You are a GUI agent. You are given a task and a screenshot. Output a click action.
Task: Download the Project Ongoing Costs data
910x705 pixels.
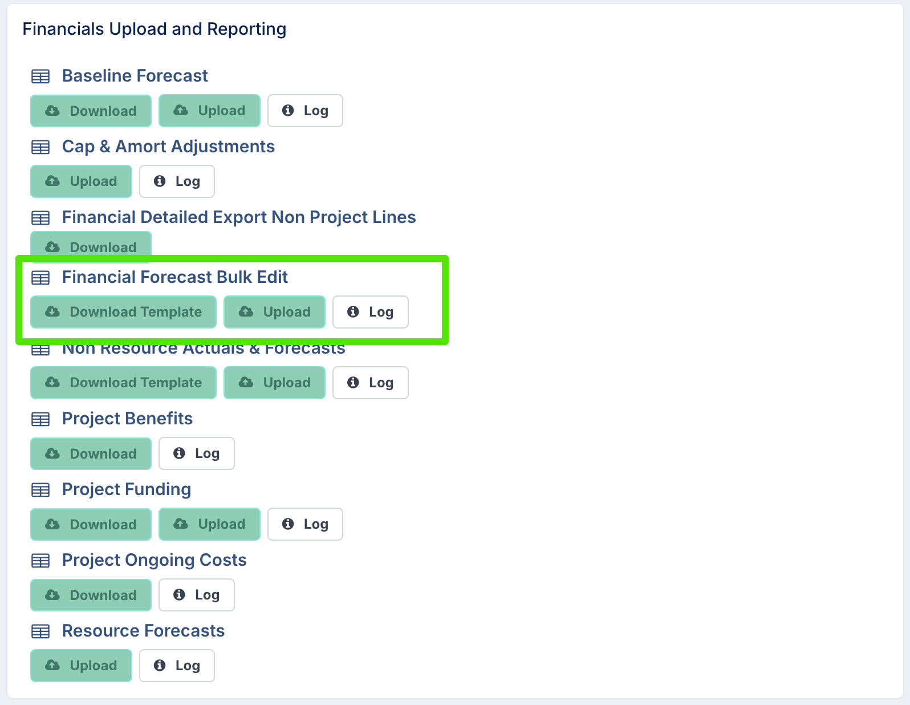[x=91, y=595]
